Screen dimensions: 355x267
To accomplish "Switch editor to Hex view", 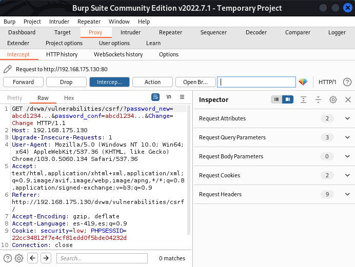I will tap(69, 98).
